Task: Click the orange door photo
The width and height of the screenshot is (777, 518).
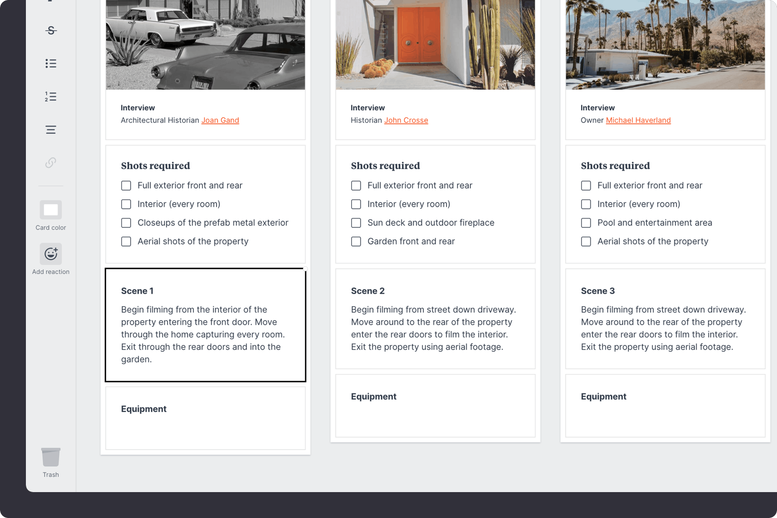Action: click(435, 45)
